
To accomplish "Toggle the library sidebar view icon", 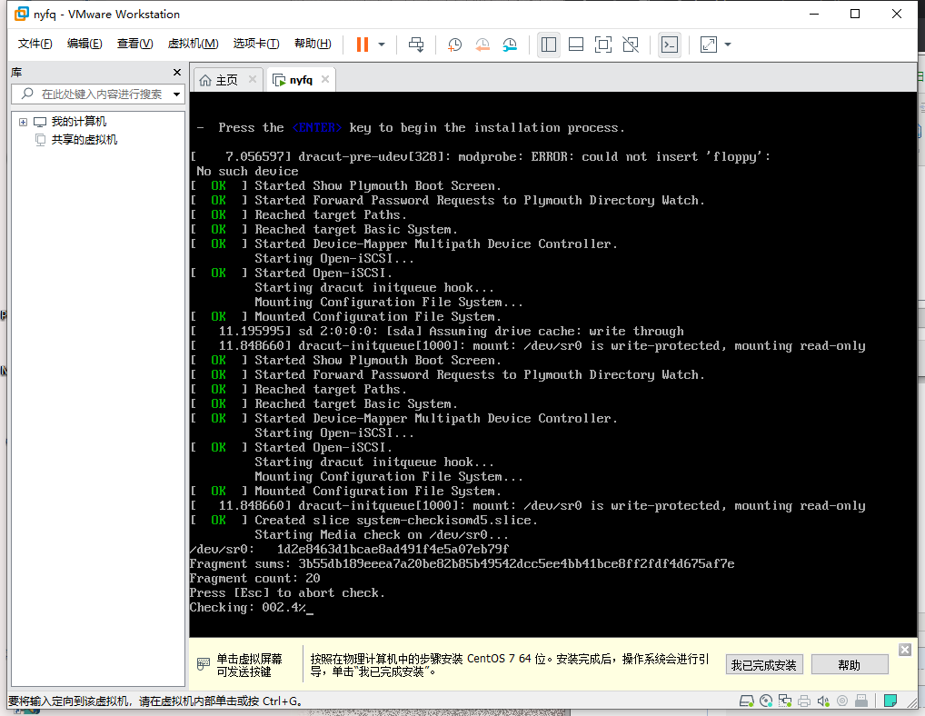I will click(549, 45).
